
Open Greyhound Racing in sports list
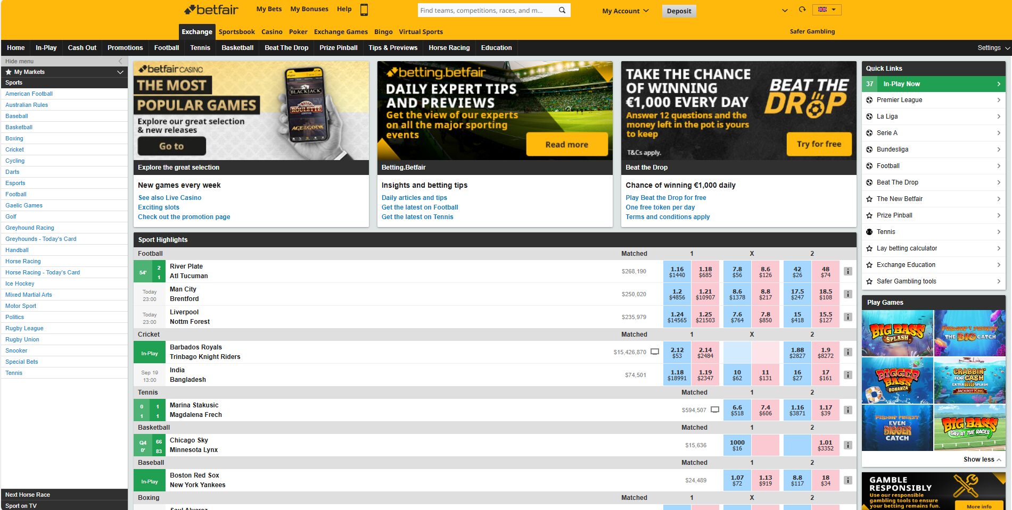[x=30, y=228]
